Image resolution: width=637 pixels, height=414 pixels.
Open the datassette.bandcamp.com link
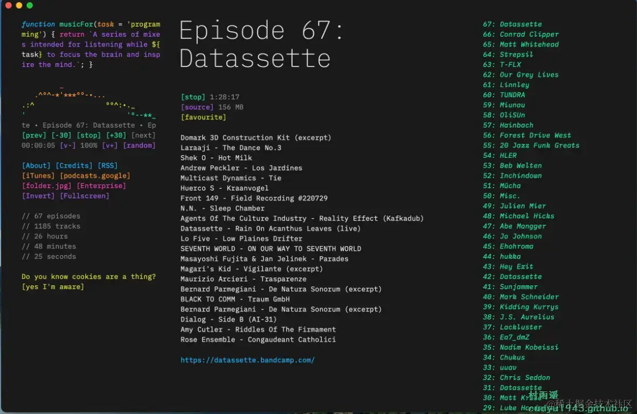tap(247, 360)
